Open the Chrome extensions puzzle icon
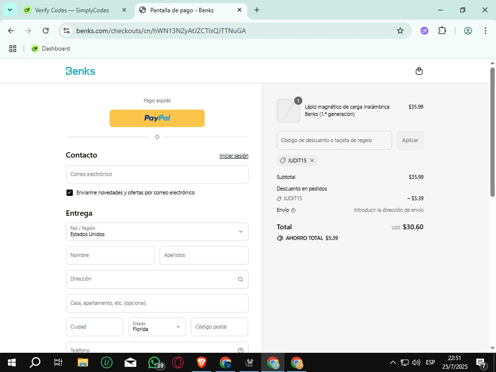 pos(442,31)
